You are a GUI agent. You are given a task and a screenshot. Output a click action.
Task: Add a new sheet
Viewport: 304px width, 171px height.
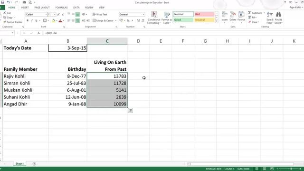pos(34,164)
